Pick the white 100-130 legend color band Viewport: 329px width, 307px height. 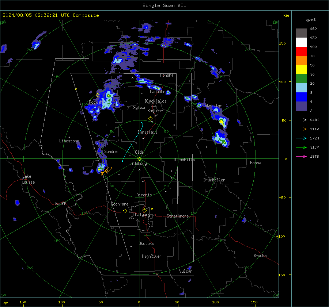tap(301, 42)
